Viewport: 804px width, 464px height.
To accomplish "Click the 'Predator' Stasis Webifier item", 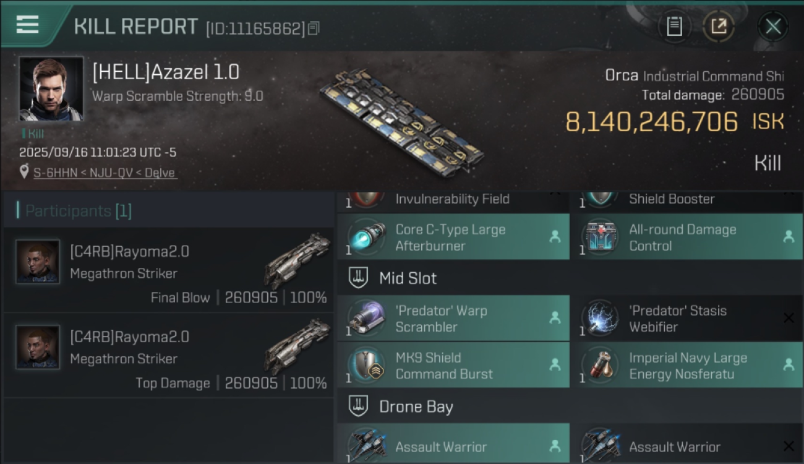I will point(686,319).
